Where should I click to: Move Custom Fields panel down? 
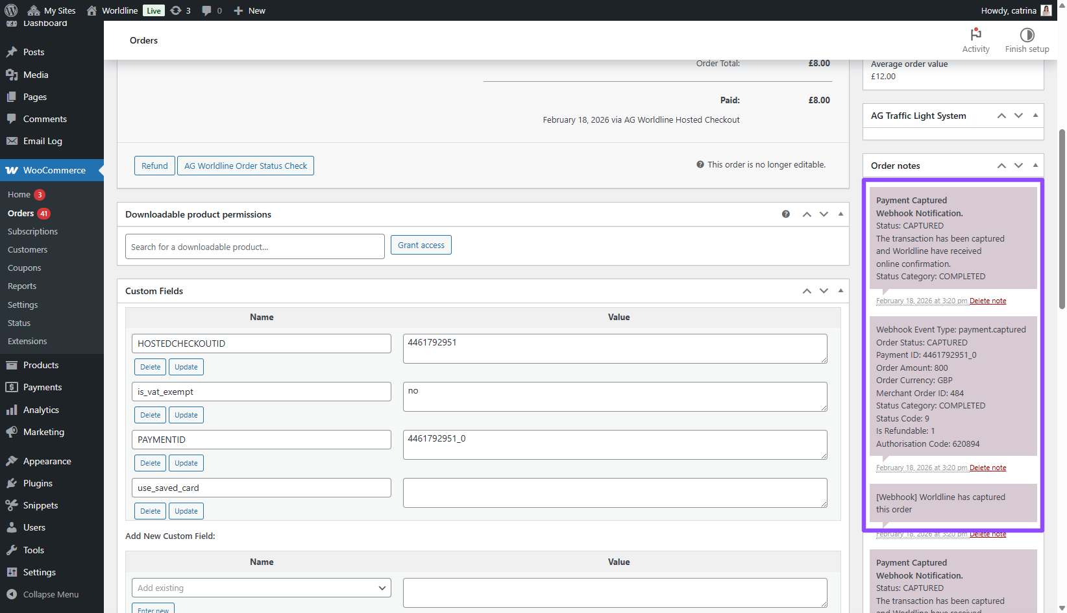(824, 291)
